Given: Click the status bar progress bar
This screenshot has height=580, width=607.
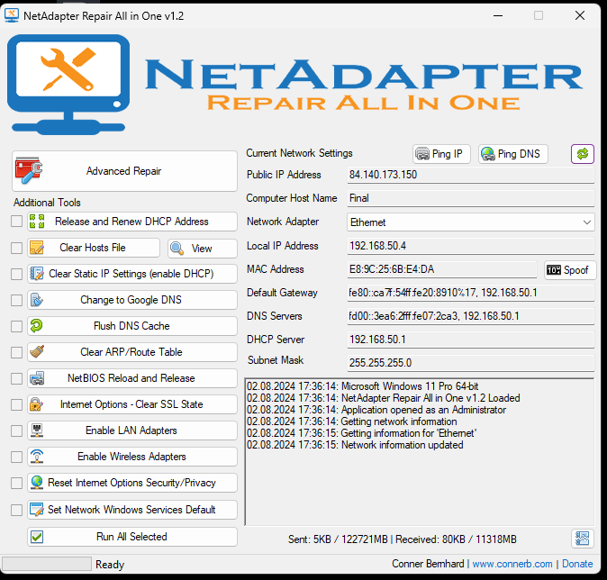Looking at the screenshot, I should [x=47, y=564].
